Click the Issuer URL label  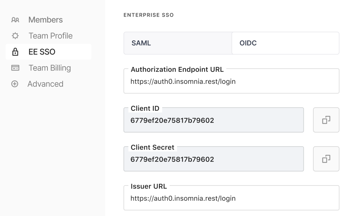[149, 186]
